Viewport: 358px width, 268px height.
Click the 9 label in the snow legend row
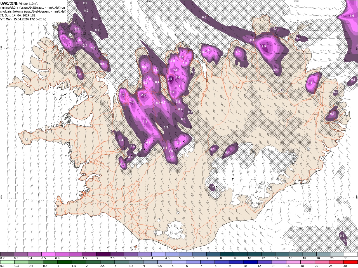click(235, 258)
